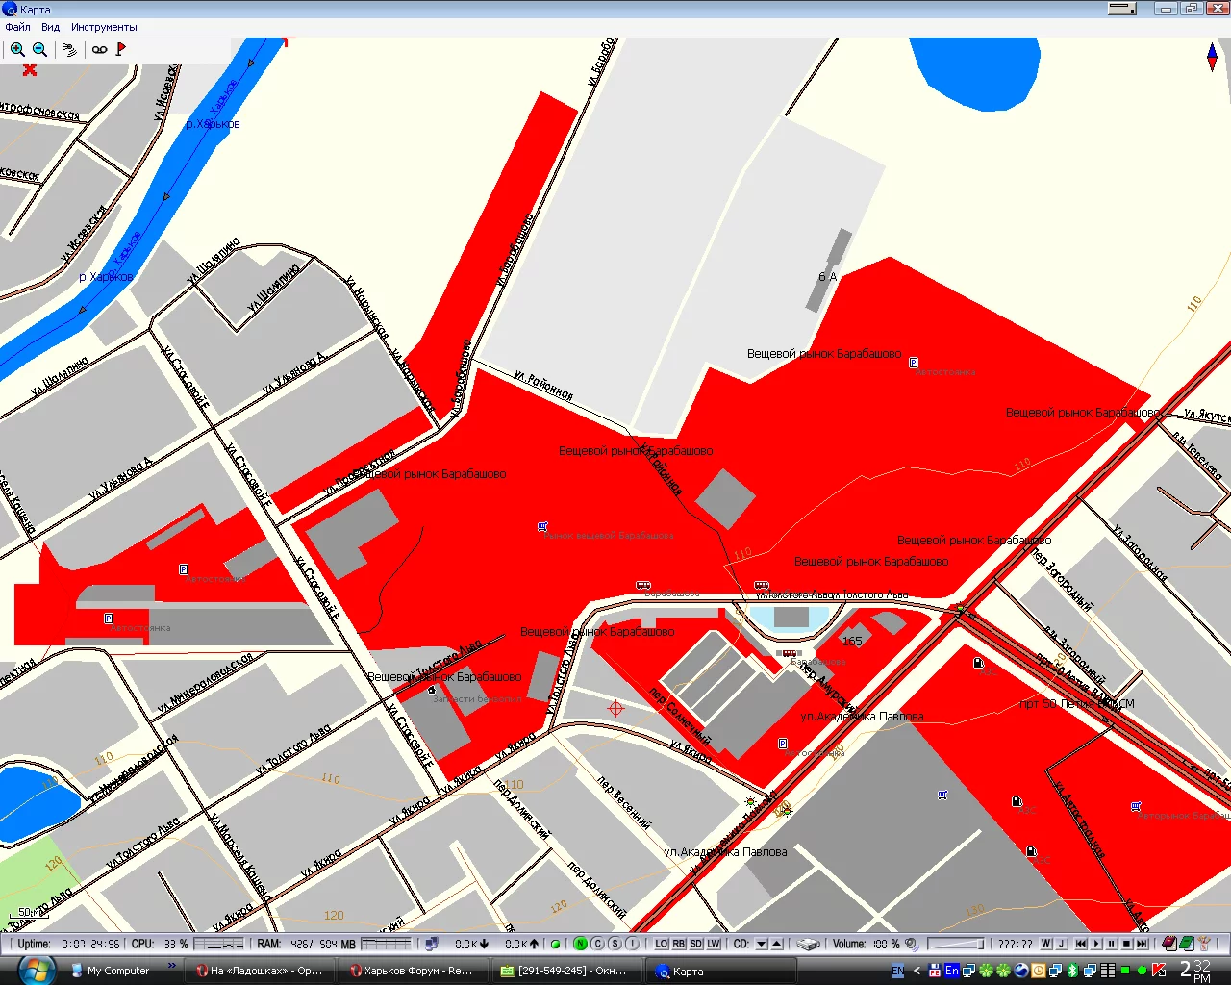This screenshot has width=1231, height=985.
Task: Toggle the green N indicator button
Action: tap(580, 944)
